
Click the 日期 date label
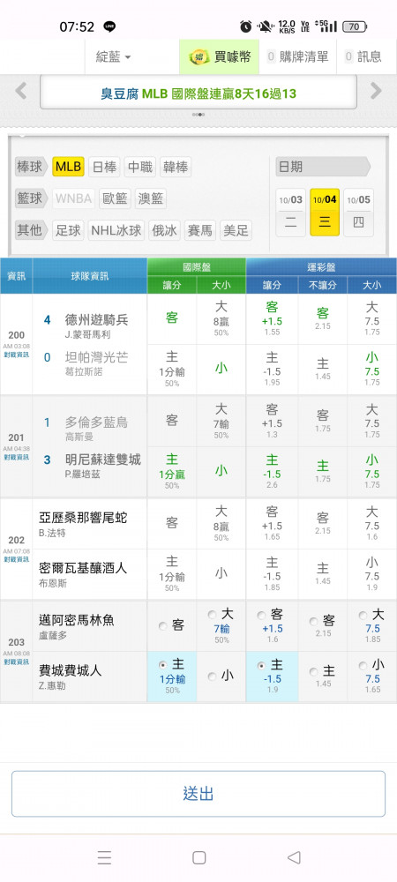coord(322,167)
